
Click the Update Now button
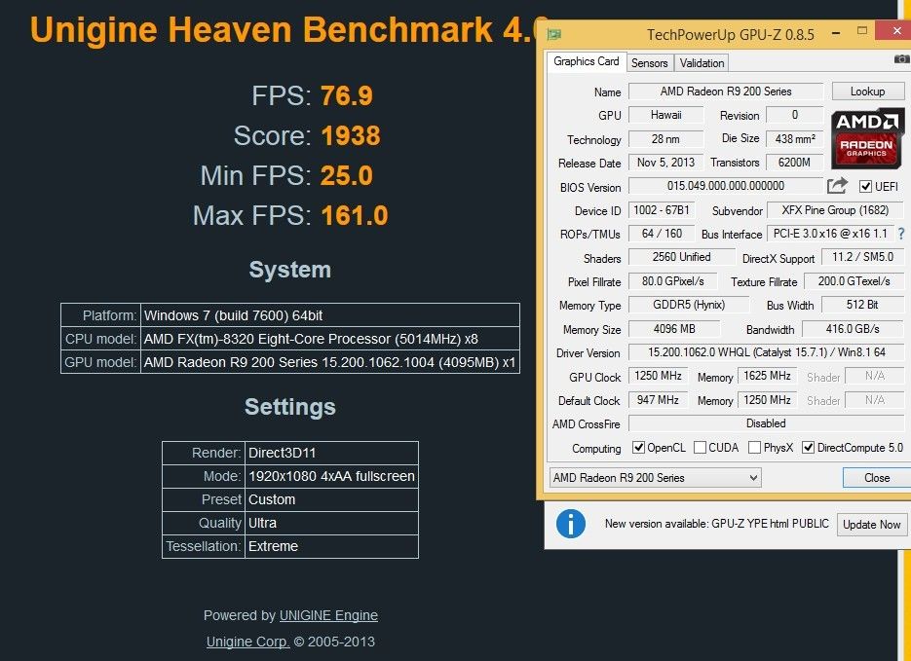coord(871,525)
